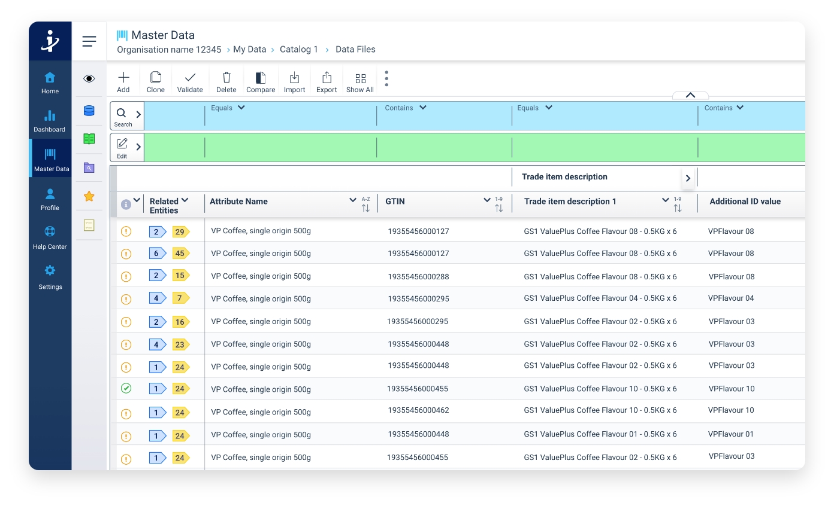Open Trade item description 1 column dropdown

coord(665,200)
